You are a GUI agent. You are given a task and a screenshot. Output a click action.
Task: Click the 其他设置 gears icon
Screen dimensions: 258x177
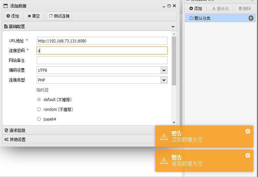tap(6, 140)
